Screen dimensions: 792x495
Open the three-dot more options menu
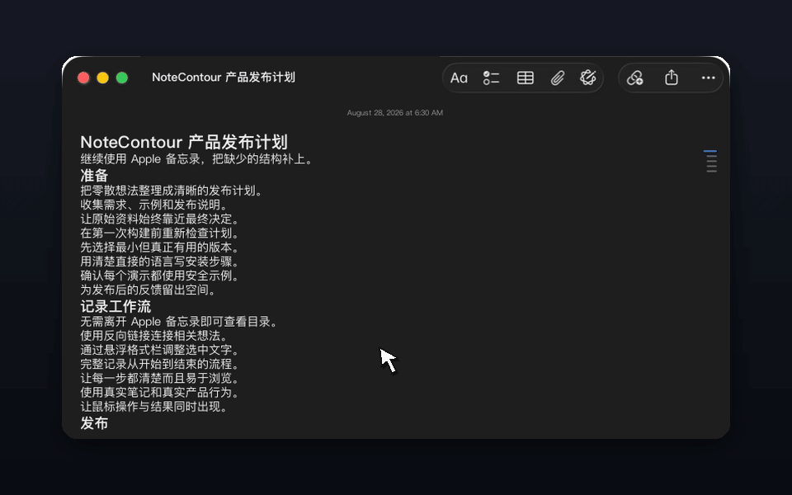click(708, 78)
